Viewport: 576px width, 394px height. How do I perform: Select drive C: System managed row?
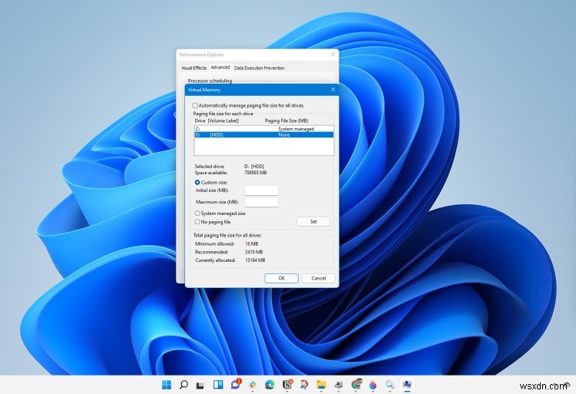[x=263, y=129]
